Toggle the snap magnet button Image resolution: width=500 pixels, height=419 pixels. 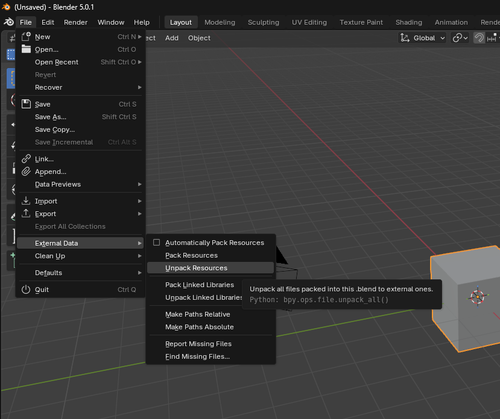click(x=479, y=38)
